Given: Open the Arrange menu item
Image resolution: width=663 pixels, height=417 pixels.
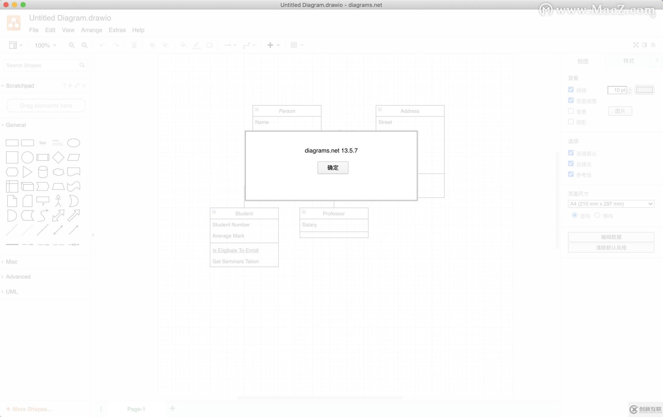Looking at the screenshot, I should point(91,30).
